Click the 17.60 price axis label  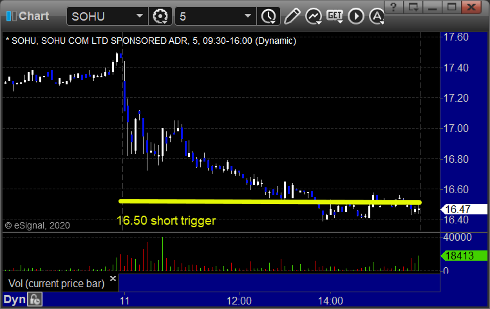click(456, 37)
